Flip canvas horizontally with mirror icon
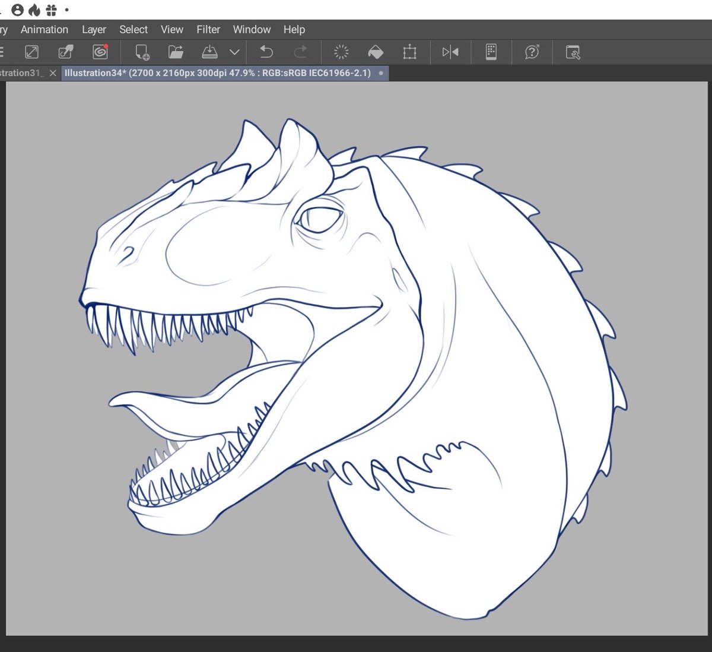 450,52
